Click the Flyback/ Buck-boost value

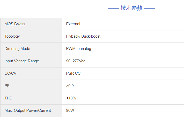83,36
